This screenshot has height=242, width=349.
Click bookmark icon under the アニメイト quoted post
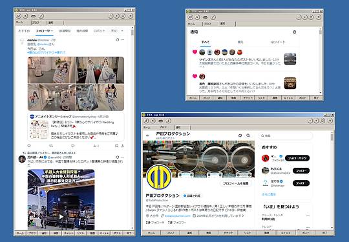tap(116, 146)
